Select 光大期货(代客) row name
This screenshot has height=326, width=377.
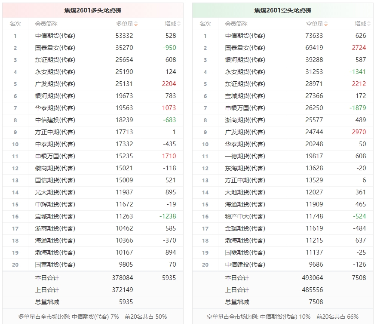(x=55, y=192)
